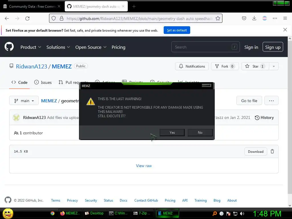Open the Terms footer link

[x=56, y=200]
